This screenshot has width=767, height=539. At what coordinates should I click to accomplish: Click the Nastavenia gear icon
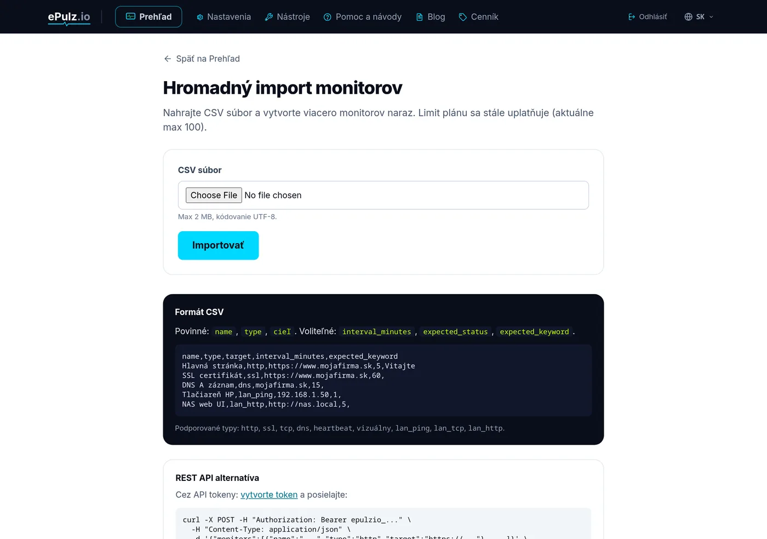pyautogui.click(x=200, y=17)
